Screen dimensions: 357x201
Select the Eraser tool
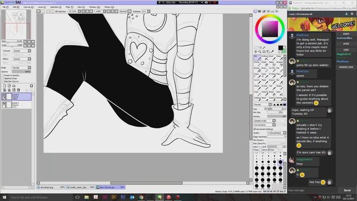tap(264, 64)
